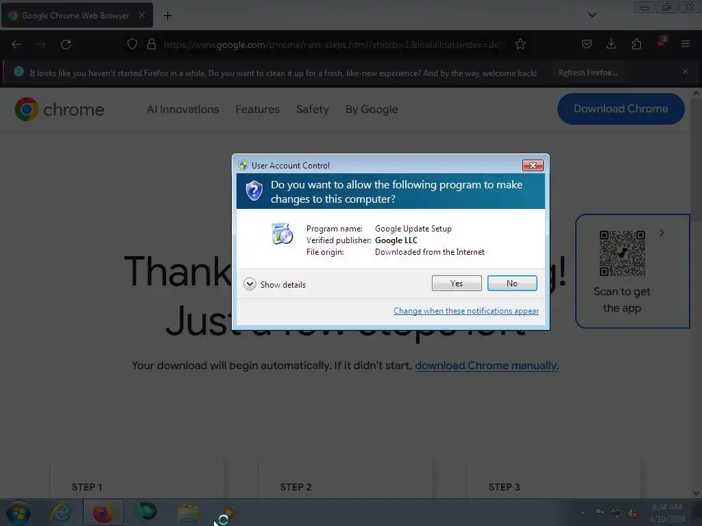This screenshot has width=702, height=526.
Task: Click the page vertical scrollbar
Action: click(x=696, y=293)
